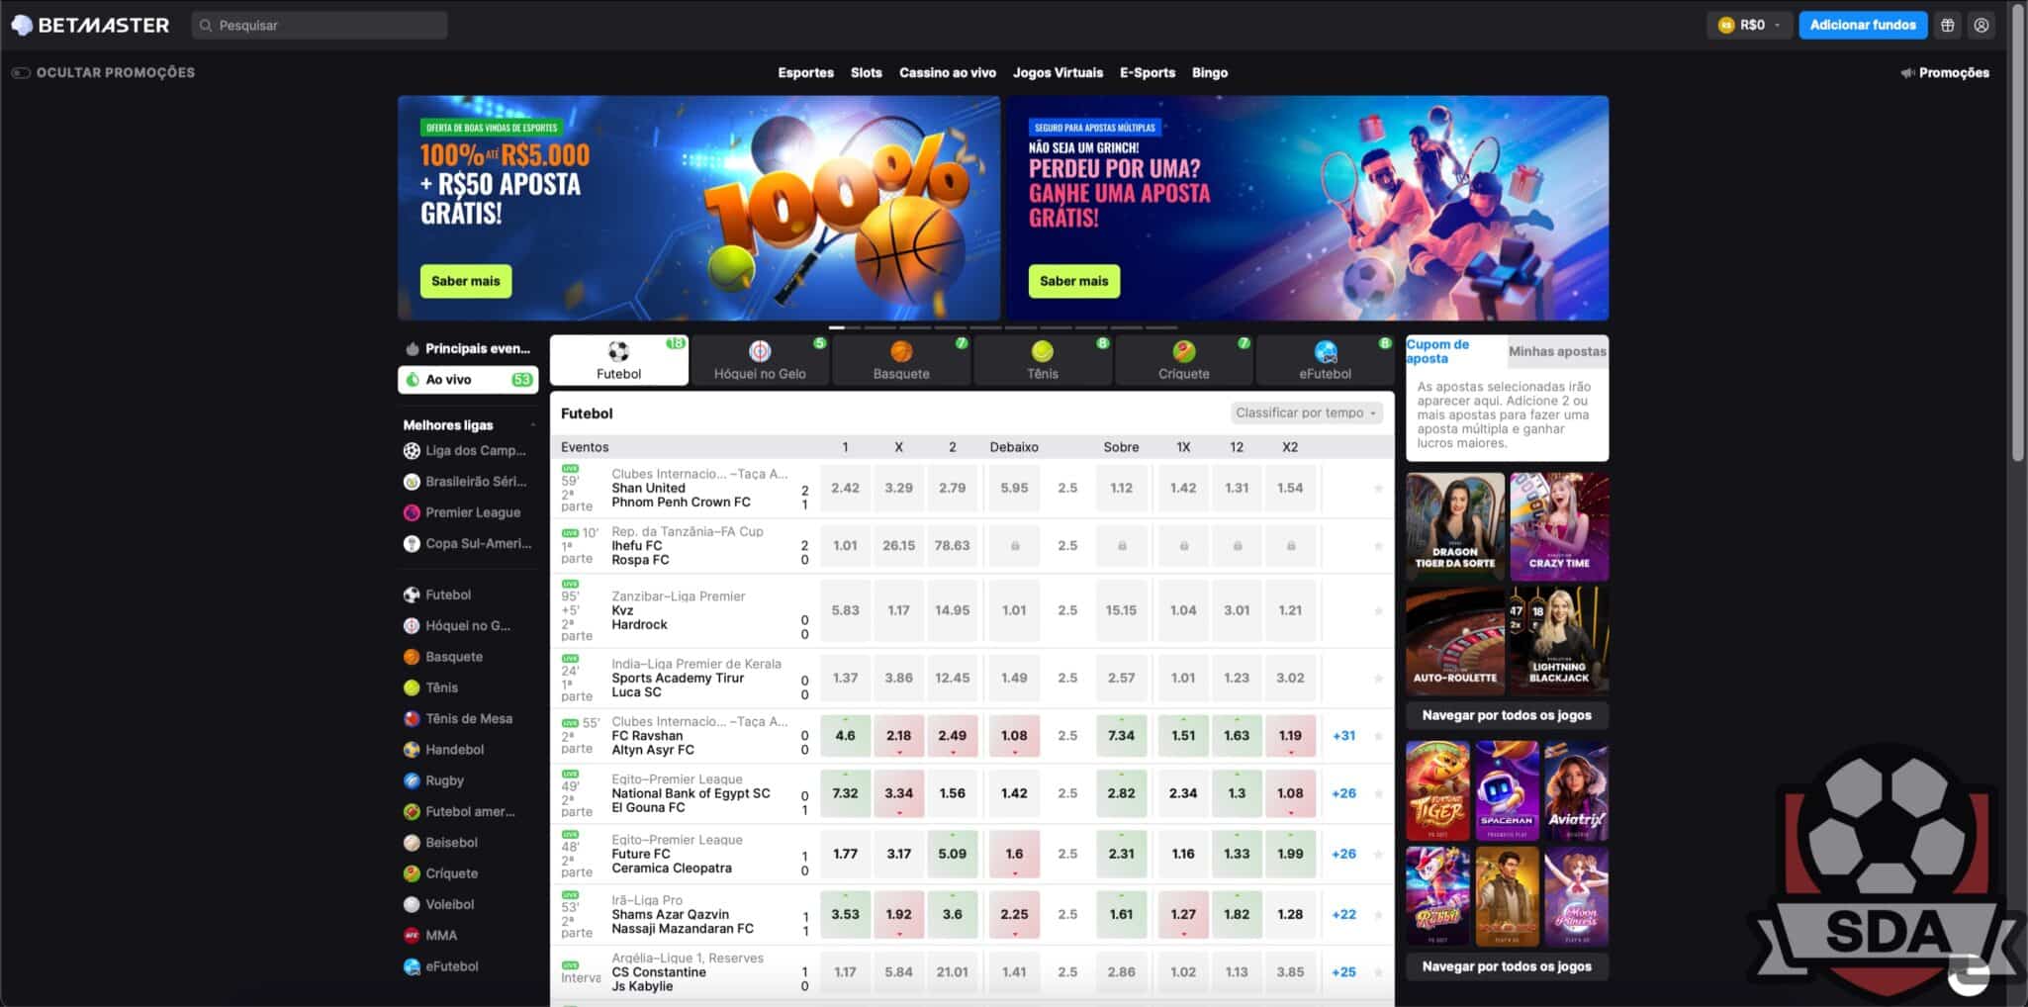Expand +25 markets for CS Constantine
The height and width of the screenshot is (1007, 2028).
click(1343, 972)
